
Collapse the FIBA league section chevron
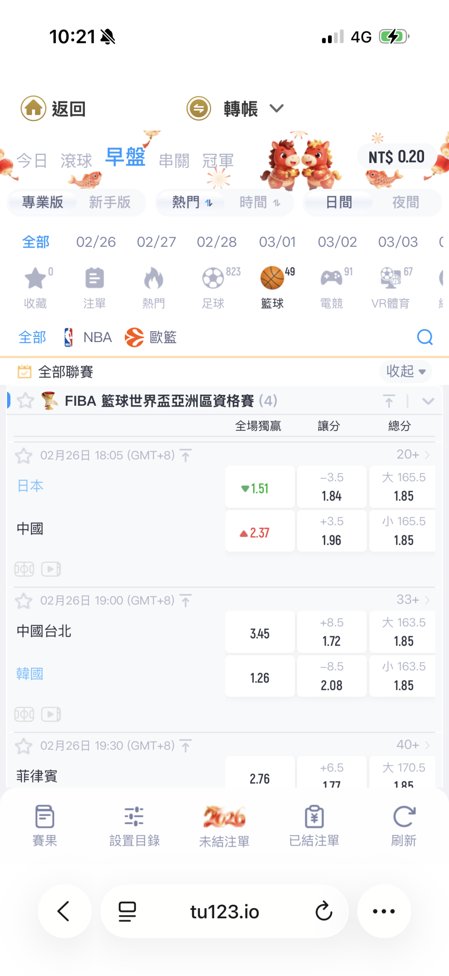point(428,401)
